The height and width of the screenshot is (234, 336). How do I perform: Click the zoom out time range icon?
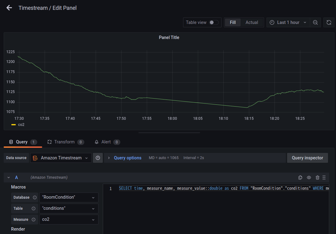tap(315, 22)
